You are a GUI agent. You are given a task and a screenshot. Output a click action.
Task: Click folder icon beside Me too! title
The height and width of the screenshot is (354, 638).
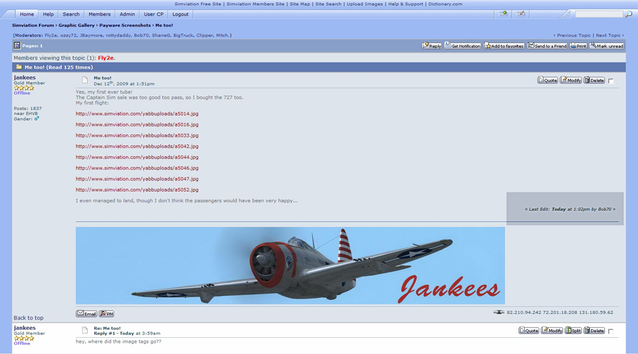tap(19, 67)
